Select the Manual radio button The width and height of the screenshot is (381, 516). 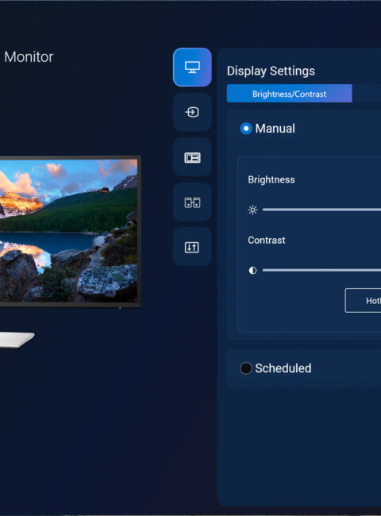[x=246, y=129]
